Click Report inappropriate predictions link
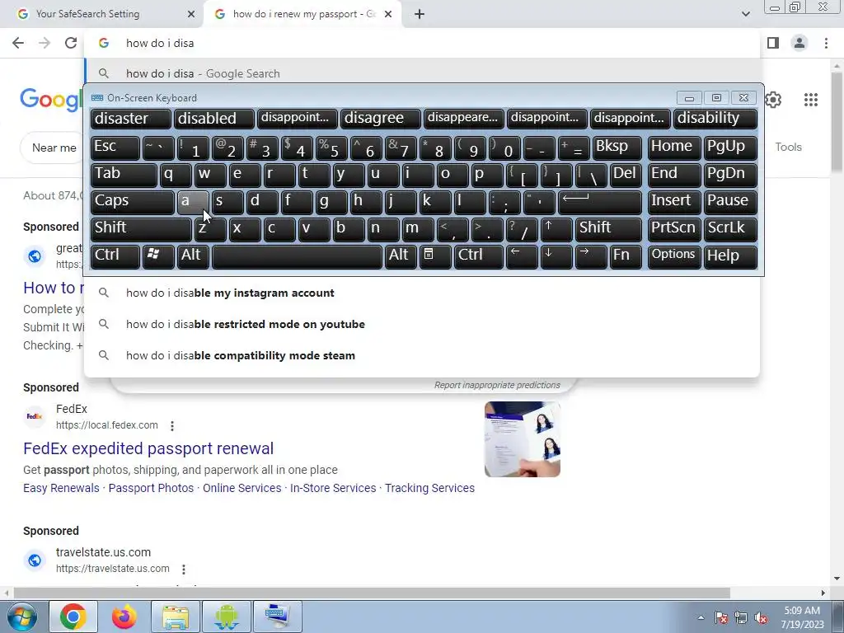The image size is (844, 633). [x=497, y=385]
